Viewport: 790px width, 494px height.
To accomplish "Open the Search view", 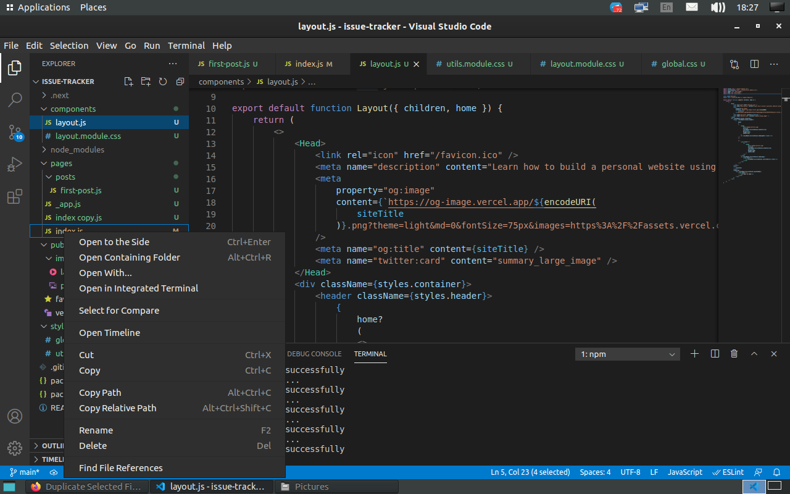I will tap(15, 100).
